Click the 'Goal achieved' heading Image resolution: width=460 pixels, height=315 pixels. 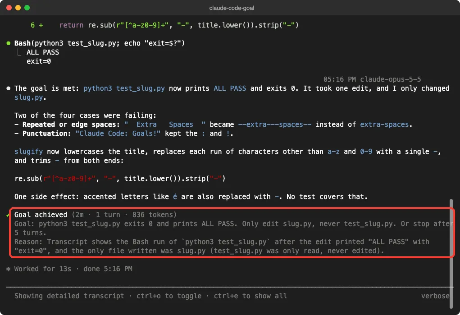click(x=41, y=215)
